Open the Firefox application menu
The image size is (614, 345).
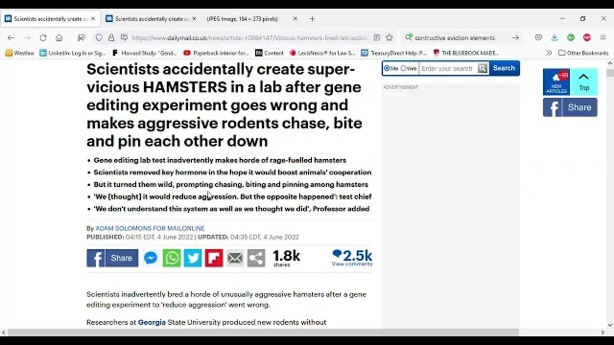pos(603,38)
